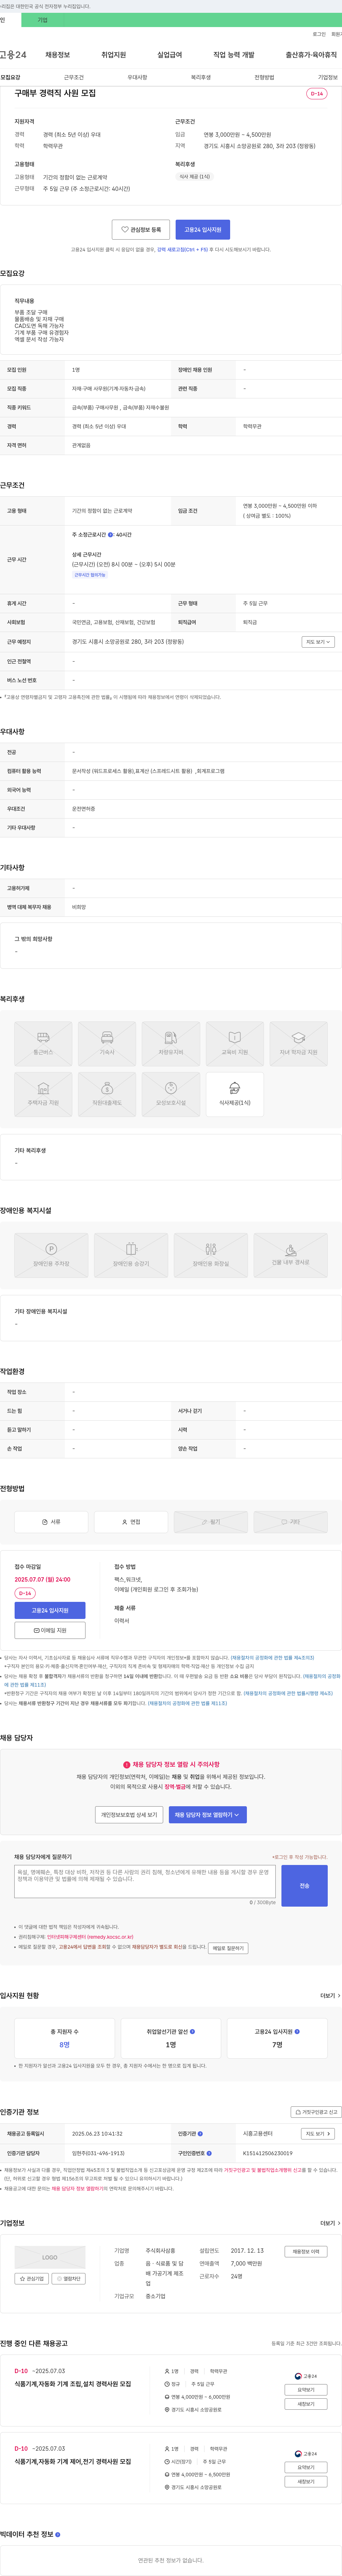Image resolution: width=342 pixels, height=2576 pixels.
Task: Expand the 채용 담당자 정보 열람하기 button
Action: point(208,1815)
